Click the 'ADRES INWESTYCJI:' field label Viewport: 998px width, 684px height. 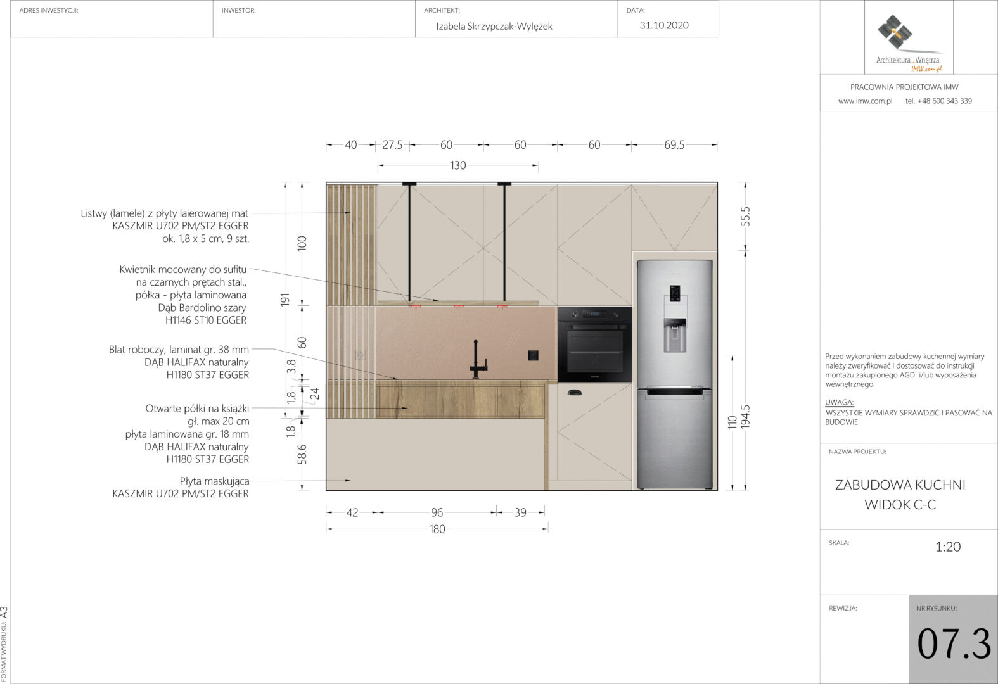[x=49, y=11]
